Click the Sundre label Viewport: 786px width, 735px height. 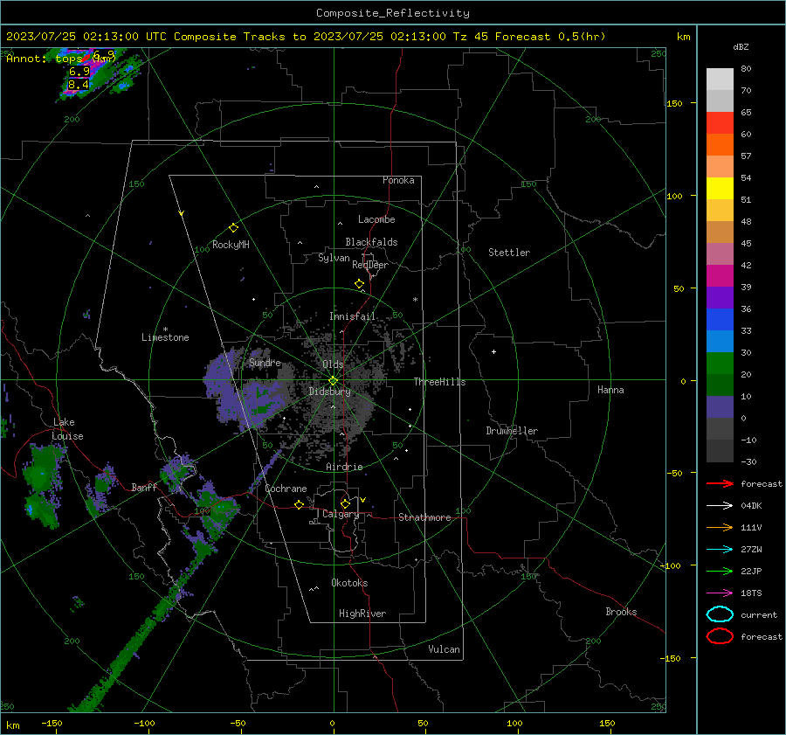pos(265,362)
